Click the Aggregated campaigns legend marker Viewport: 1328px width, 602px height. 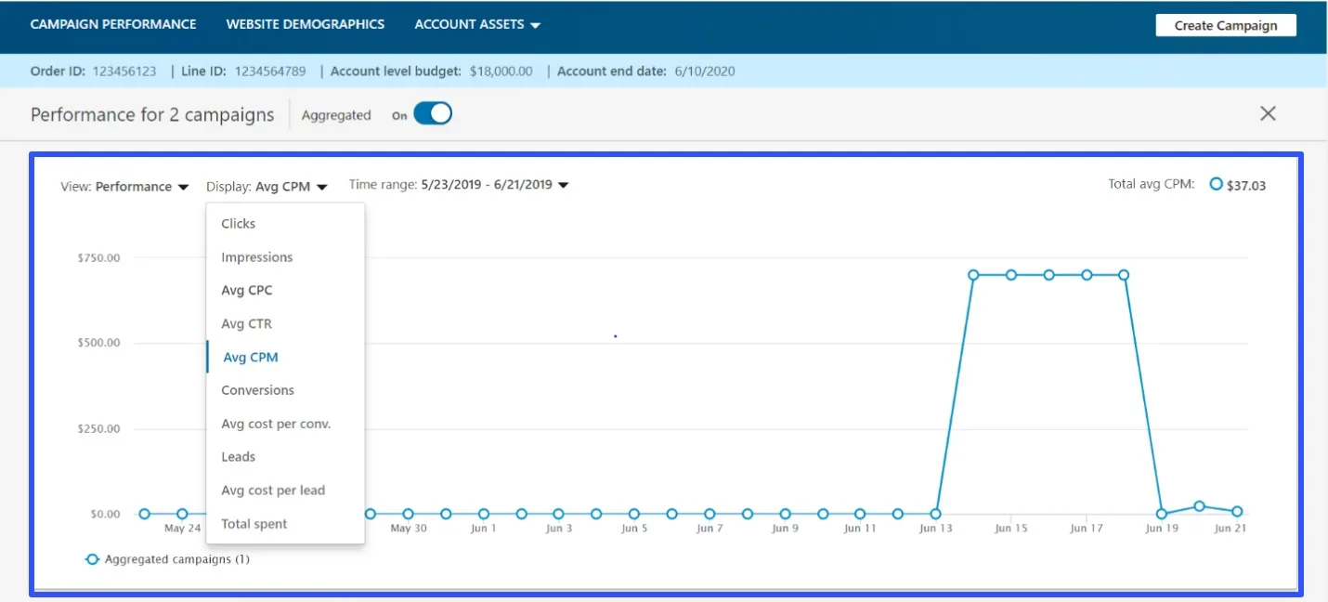pos(92,558)
